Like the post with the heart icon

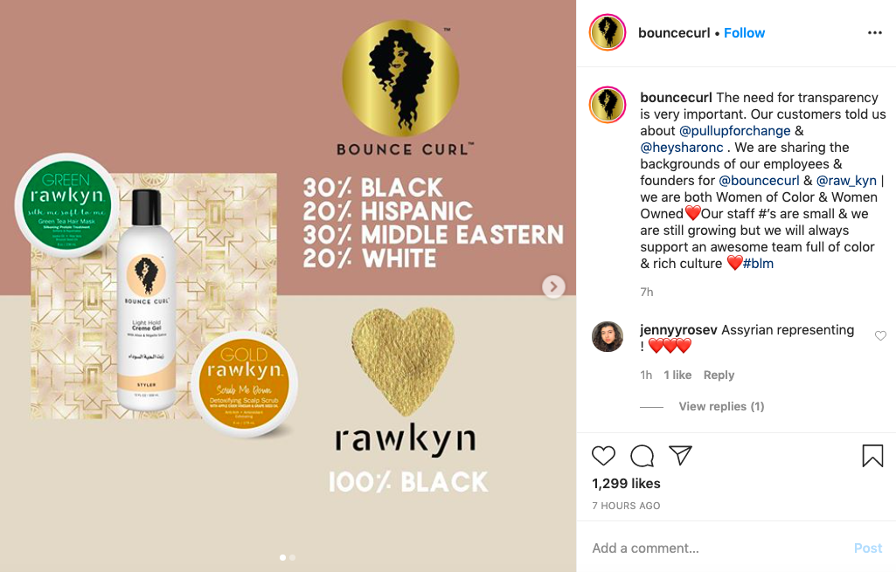click(603, 456)
